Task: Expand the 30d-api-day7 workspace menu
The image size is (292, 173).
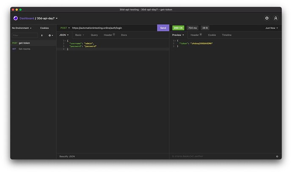Action: pos(47,18)
